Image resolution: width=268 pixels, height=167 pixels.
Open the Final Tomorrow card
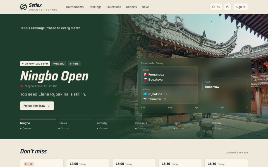tap(225, 85)
